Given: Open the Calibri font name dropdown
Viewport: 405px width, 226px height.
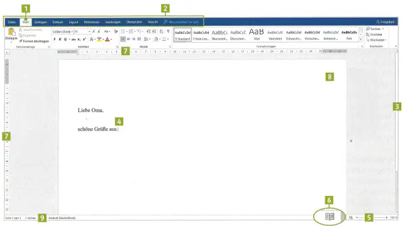Looking at the screenshot, I should pos(62,31).
